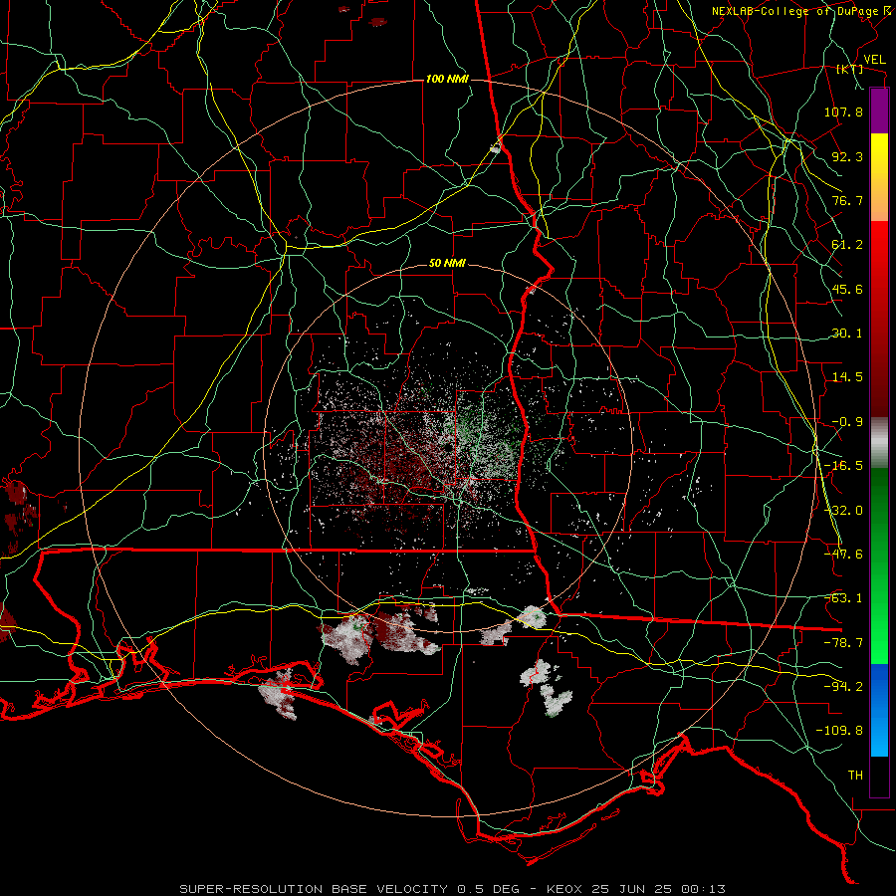Select the -63.1 velocity scale value
The height and width of the screenshot is (896, 896).
(x=843, y=598)
